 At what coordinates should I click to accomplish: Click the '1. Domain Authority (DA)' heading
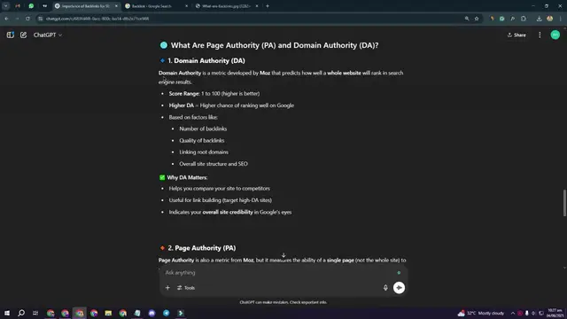click(x=206, y=61)
